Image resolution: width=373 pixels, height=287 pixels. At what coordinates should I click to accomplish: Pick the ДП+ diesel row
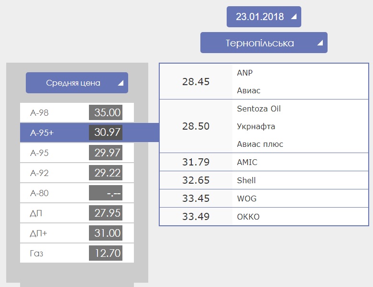(x=77, y=233)
